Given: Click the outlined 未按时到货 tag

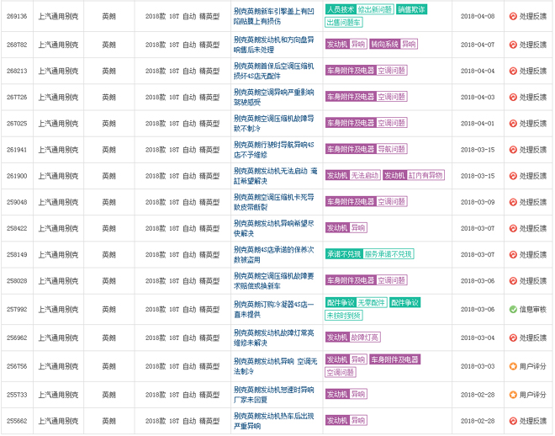Looking at the screenshot, I should click(344, 316).
